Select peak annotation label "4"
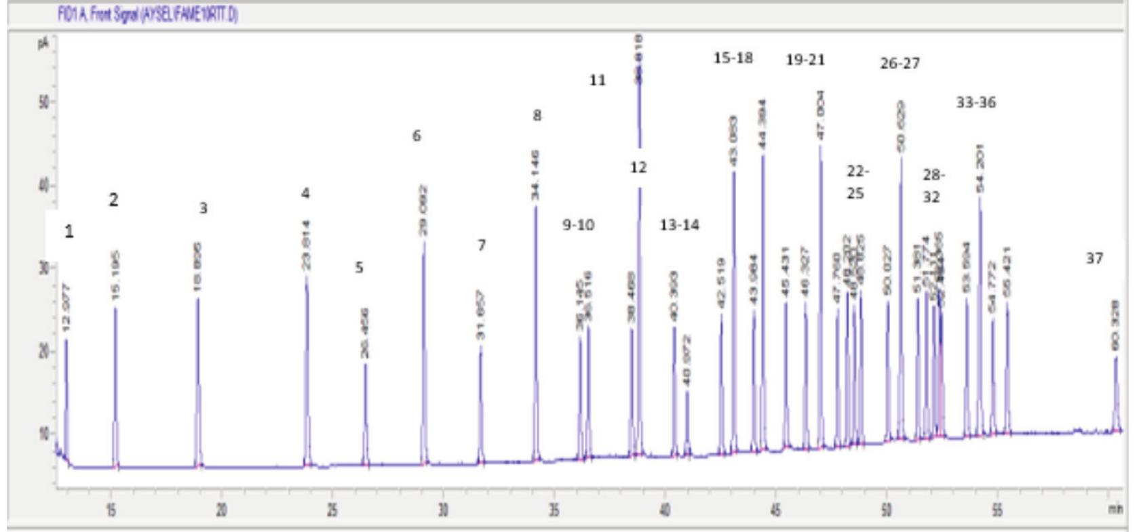 [305, 194]
